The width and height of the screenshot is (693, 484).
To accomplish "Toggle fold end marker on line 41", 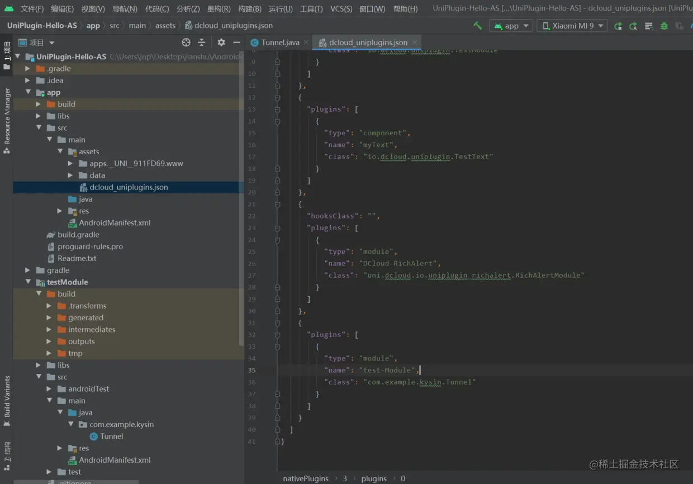I will 277,441.
